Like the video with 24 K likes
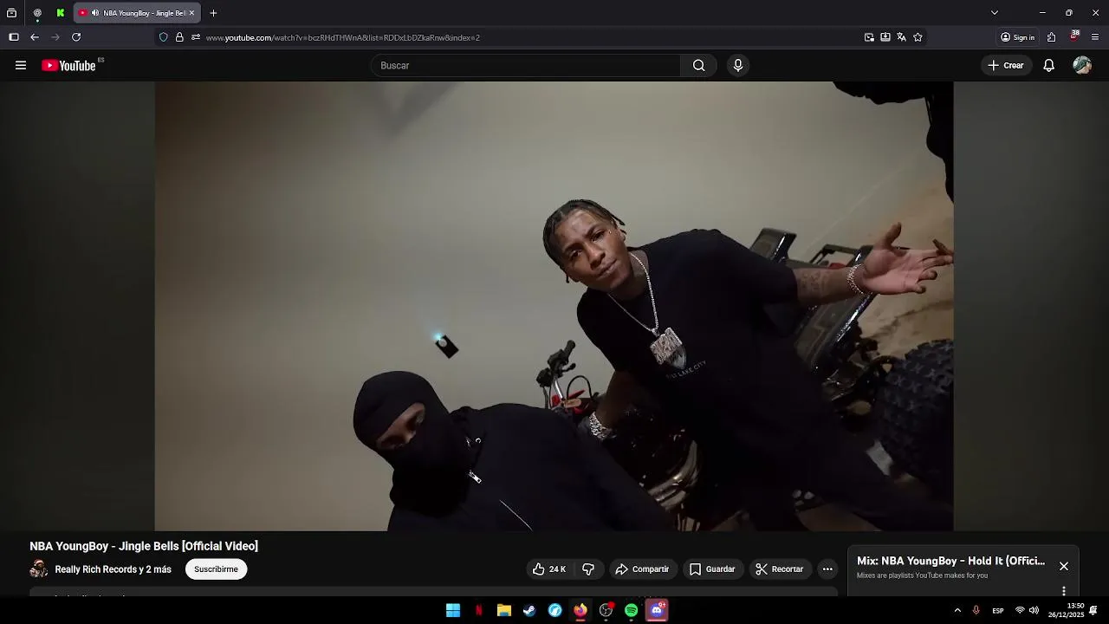Image resolution: width=1109 pixels, height=624 pixels. click(549, 569)
